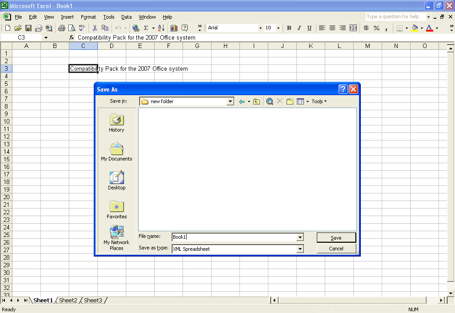Open the Data menu

[126, 17]
